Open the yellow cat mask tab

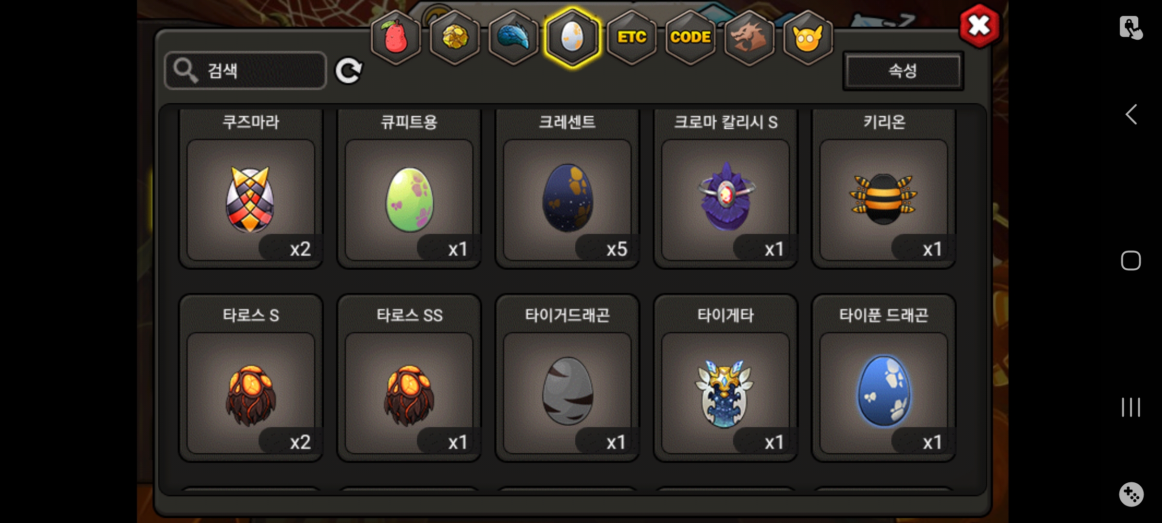[x=808, y=38]
